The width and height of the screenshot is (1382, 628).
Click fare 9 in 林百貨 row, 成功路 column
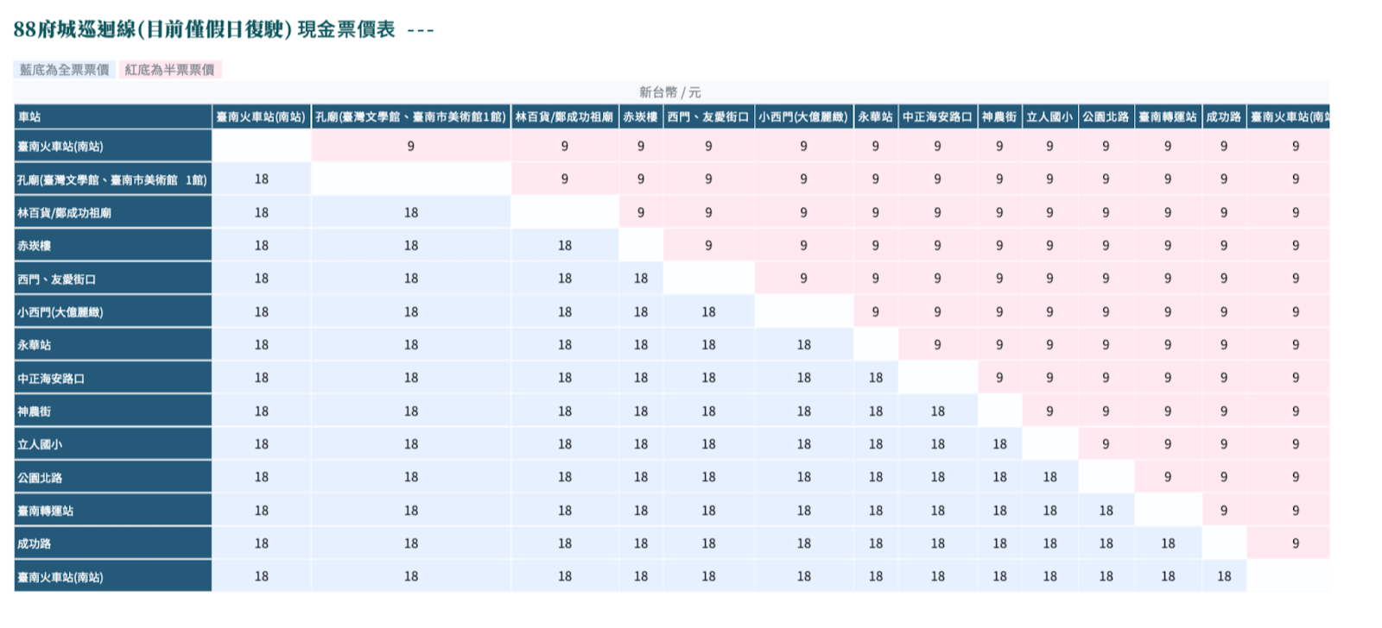[1224, 212]
